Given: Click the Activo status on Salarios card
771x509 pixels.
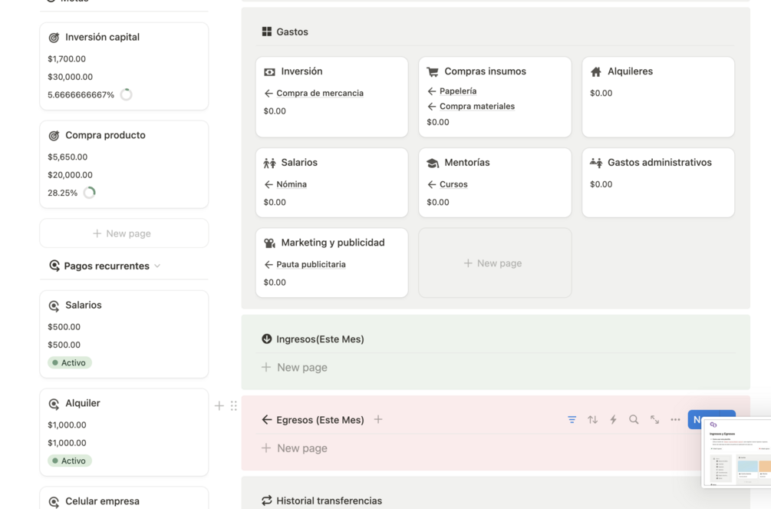Looking at the screenshot, I should tap(70, 362).
